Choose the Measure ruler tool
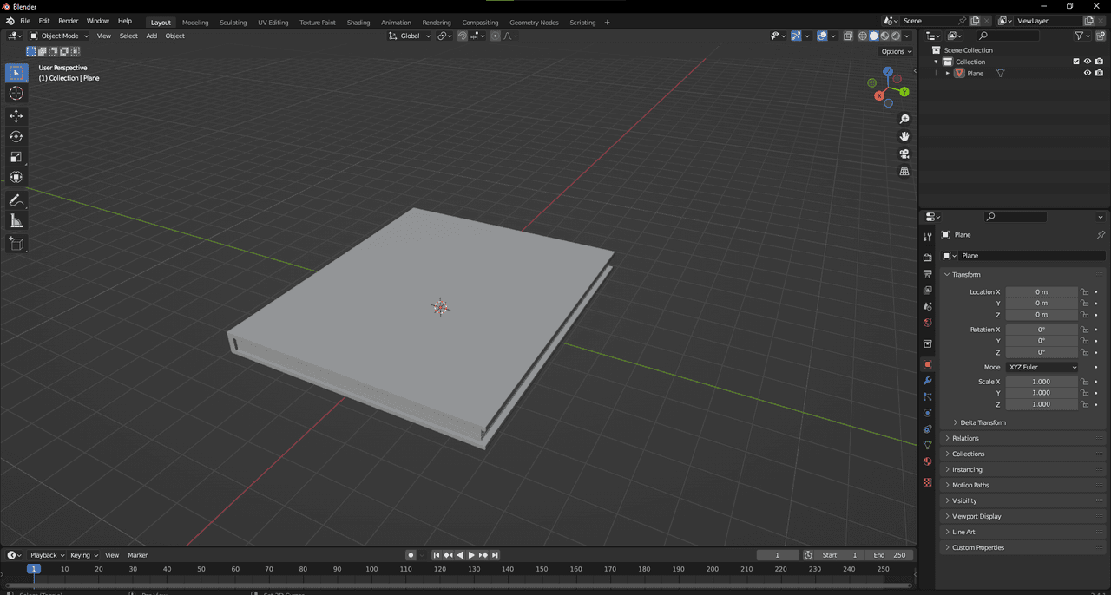This screenshot has width=1111, height=595. click(x=16, y=221)
